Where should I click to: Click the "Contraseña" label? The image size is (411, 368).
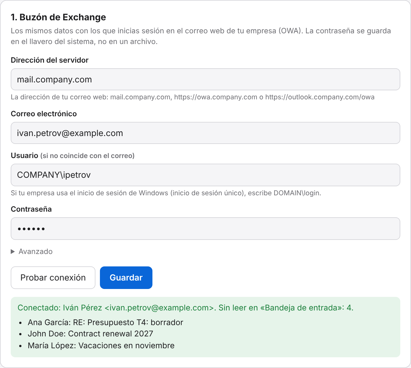tap(31, 209)
